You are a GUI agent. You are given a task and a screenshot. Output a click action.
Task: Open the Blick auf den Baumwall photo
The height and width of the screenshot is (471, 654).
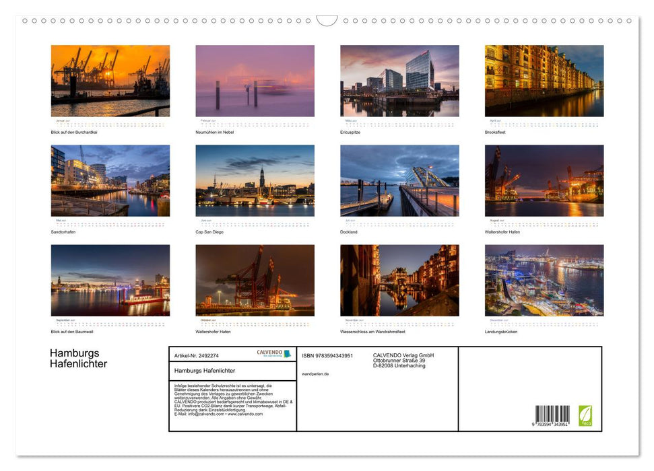[110, 280]
